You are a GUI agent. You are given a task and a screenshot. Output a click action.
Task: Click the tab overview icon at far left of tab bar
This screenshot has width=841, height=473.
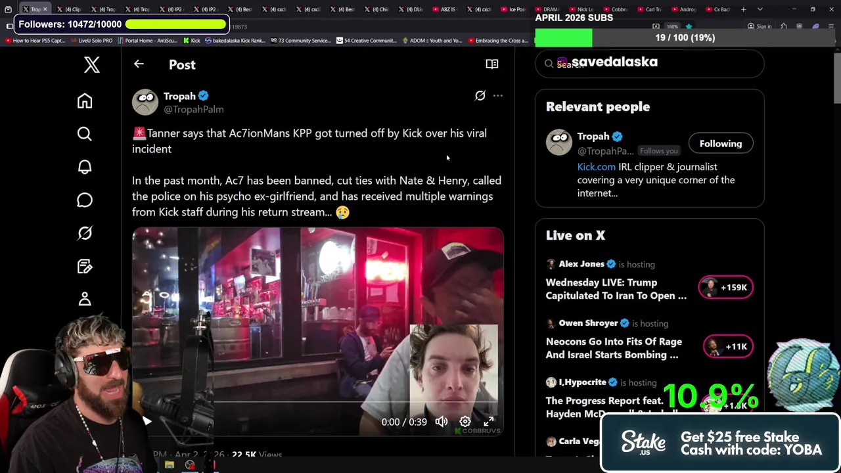pos(8,9)
